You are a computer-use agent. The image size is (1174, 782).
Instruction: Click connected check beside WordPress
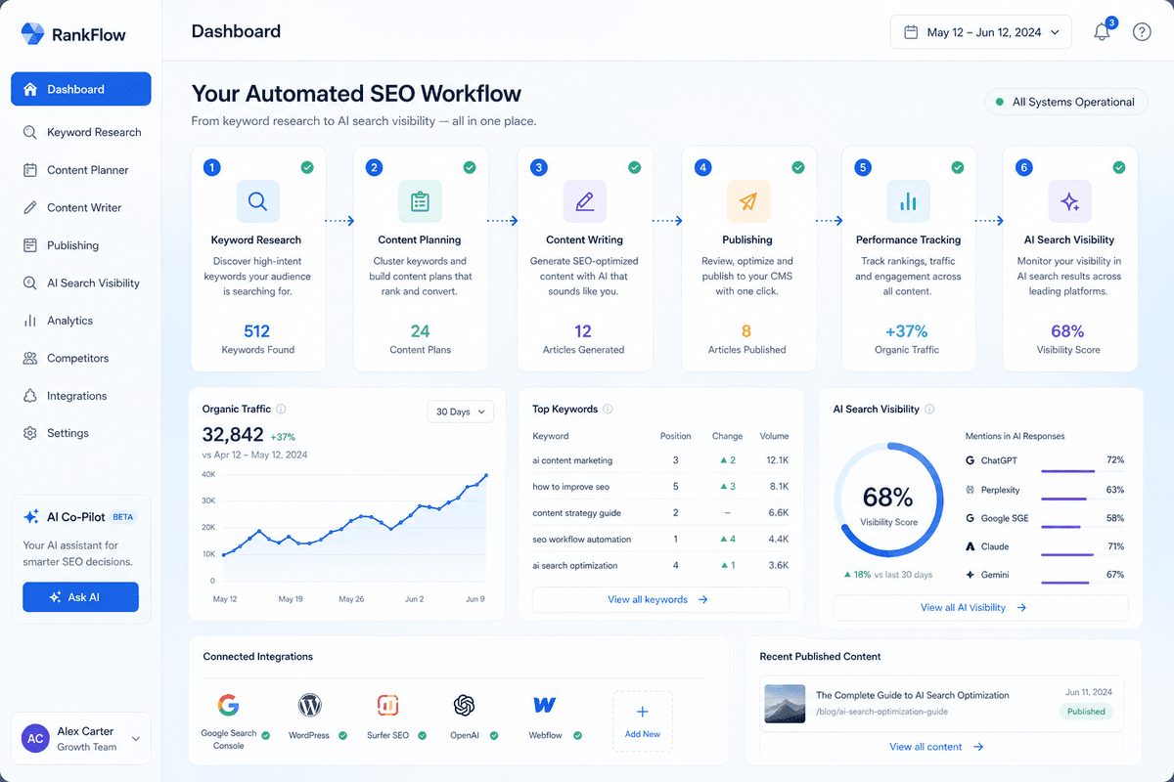(x=343, y=735)
